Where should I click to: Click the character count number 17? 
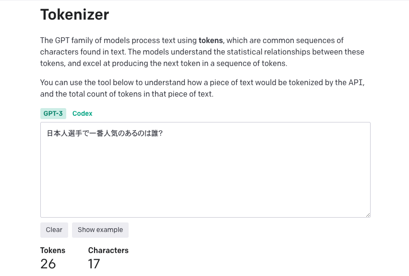[94, 264]
